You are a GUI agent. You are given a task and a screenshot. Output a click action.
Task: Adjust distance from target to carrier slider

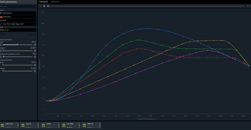(18, 57)
